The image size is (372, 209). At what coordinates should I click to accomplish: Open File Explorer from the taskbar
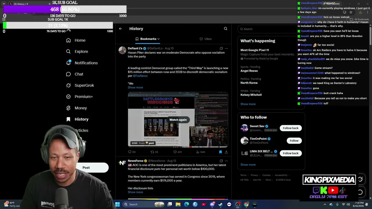click(178, 204)
